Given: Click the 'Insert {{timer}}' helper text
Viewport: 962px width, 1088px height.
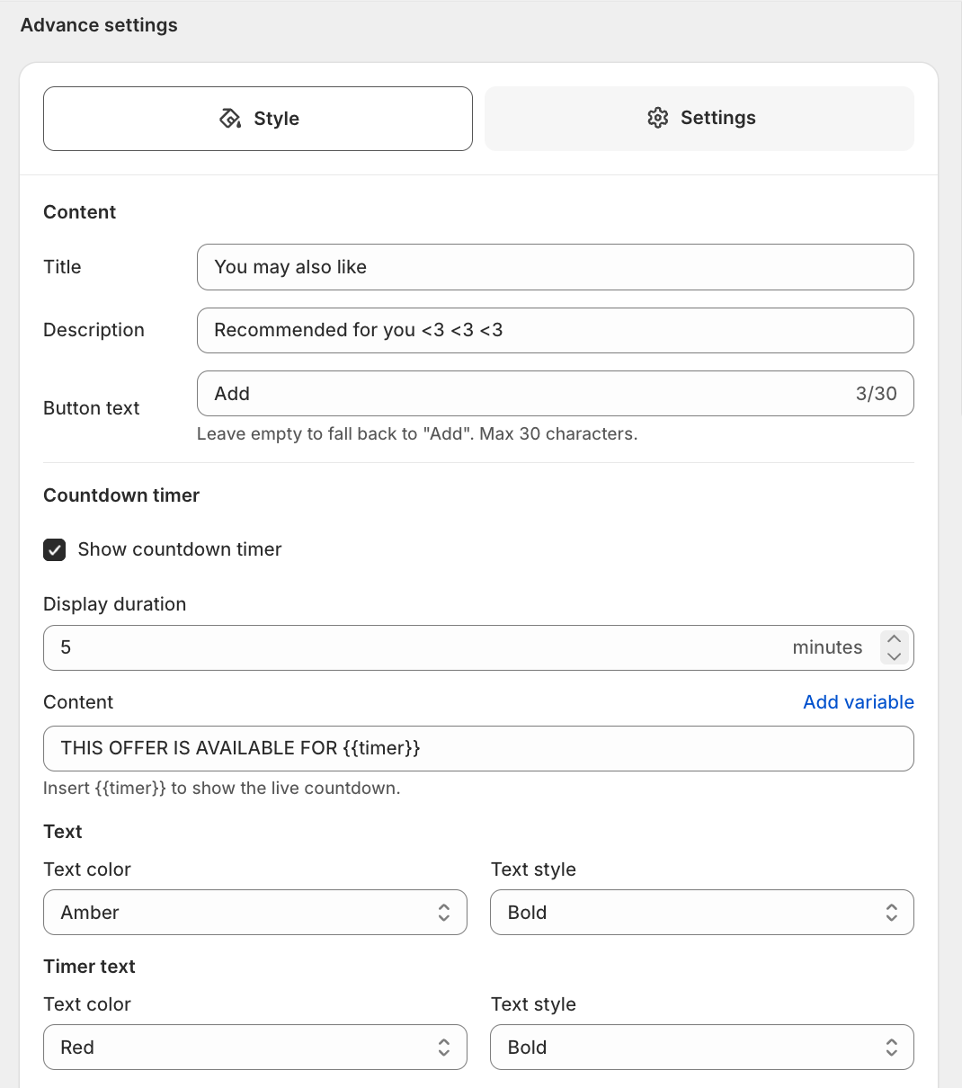Looking at the screenshot, I should [x=222, y=789].
